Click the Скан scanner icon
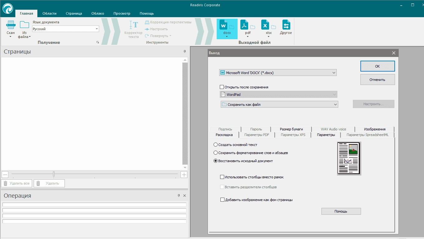The image size is (424, 239). pos(11,25)
